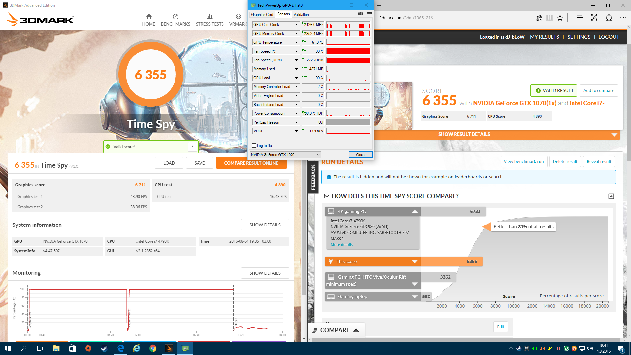Click COMPARE RESULT ONLINE button
631x355 pixels.
(251, 163)
